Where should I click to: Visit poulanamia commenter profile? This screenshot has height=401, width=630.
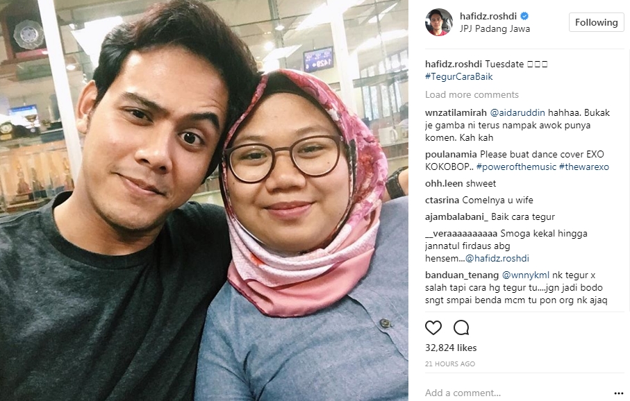click(451, 154)
